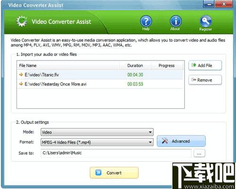Screen dimensions: 236x189
Task: Click arrow icon beside Yesterday Once More.avi
Action: tap(21, 84)
